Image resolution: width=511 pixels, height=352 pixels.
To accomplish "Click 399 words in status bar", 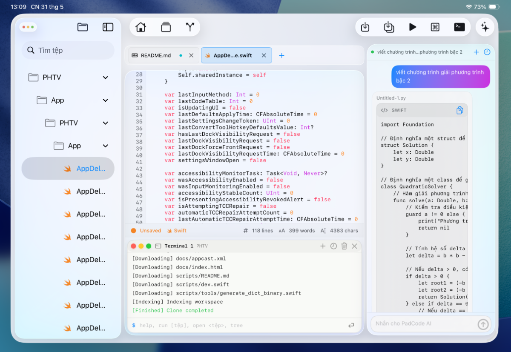I will click(x=301, y=231).
